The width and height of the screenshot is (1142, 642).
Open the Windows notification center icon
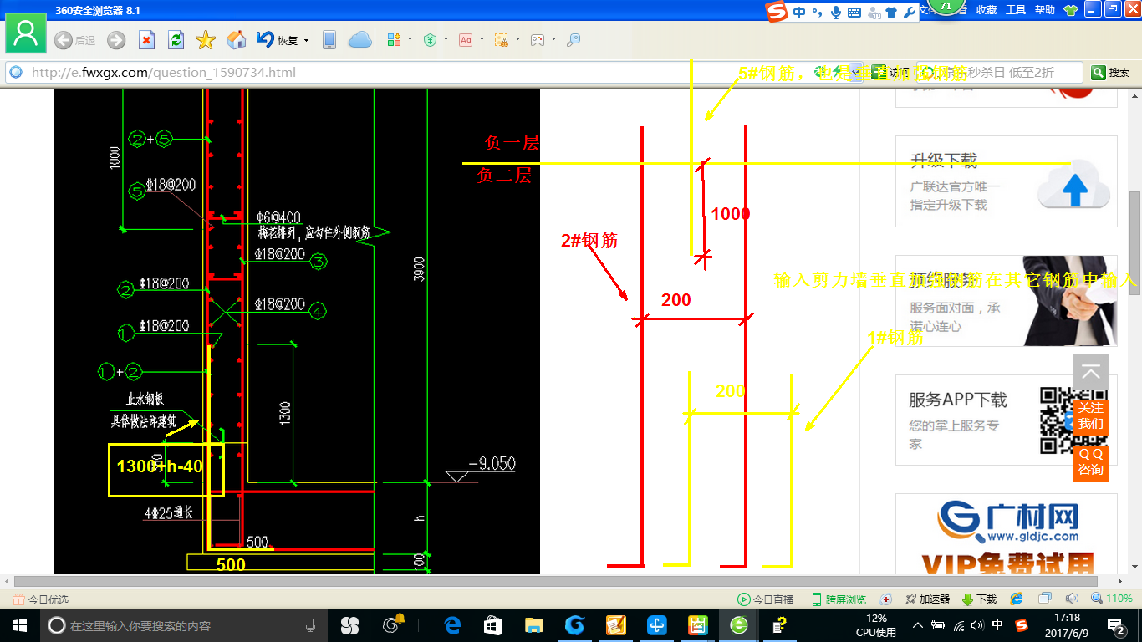click(x=1116, y=625)
